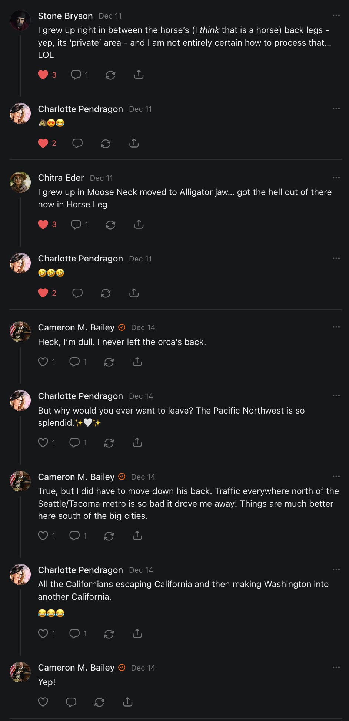Like Cameron's Yep! reply

43,702
